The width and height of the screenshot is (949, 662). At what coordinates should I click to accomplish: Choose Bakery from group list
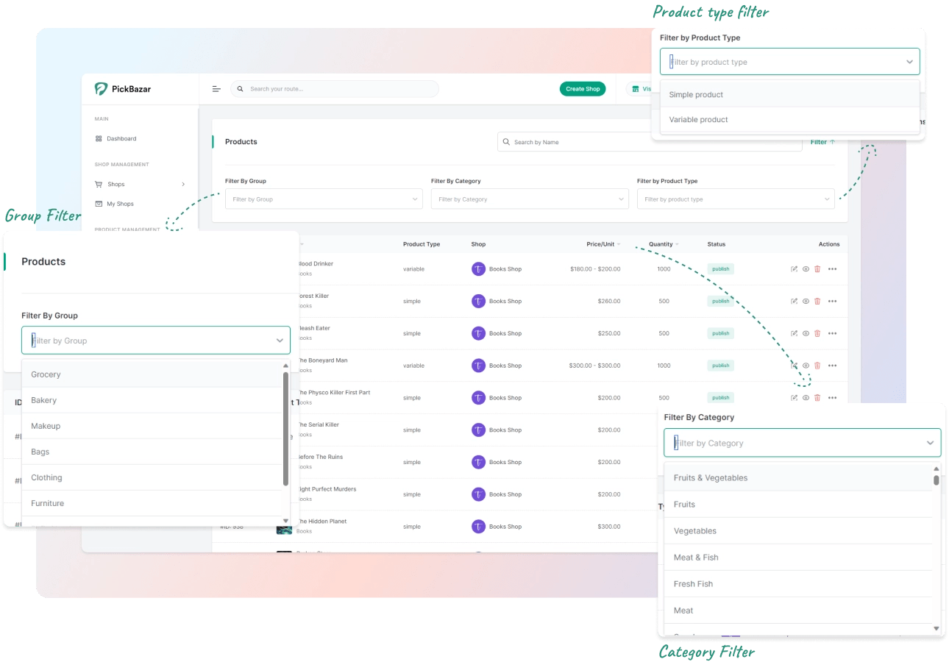[44, 400]
